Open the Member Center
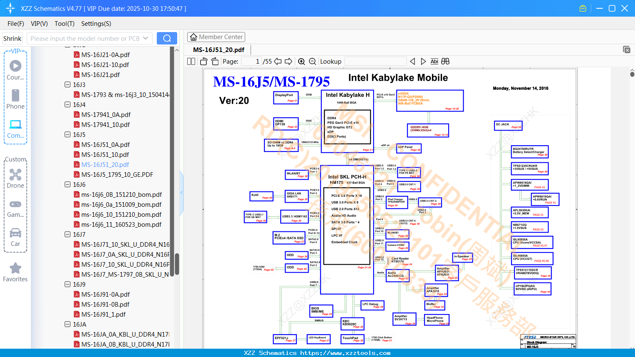Viewport: 635px width, 357px height. coord(216,37)
